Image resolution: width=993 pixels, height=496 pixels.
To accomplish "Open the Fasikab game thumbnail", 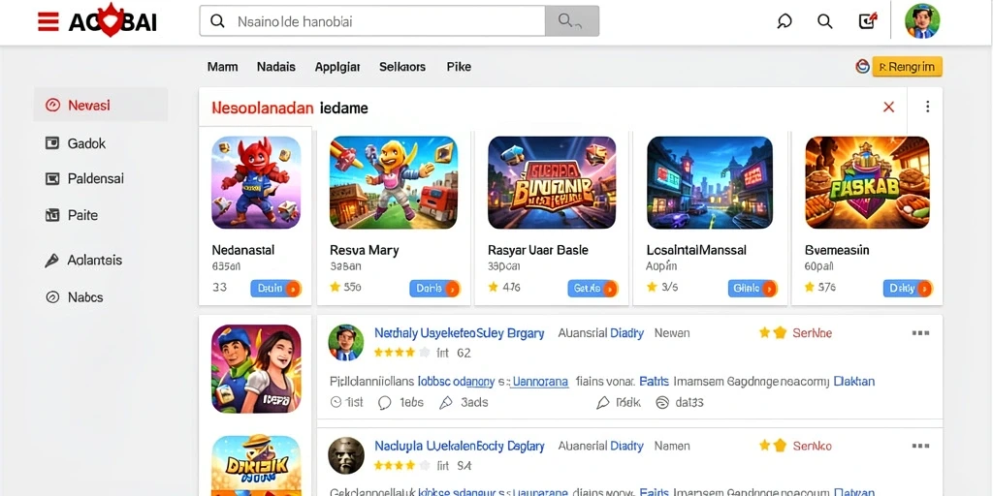I will click(867, 182).
